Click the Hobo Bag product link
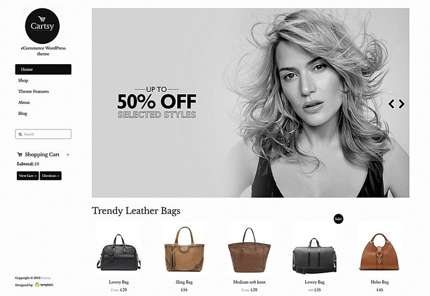This screenshot has height=296, width=430. pyautogui.click(x=380, y=282)
